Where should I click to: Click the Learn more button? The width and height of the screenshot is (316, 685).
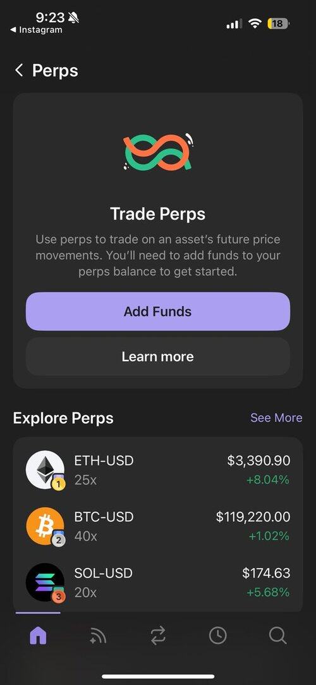158,357
